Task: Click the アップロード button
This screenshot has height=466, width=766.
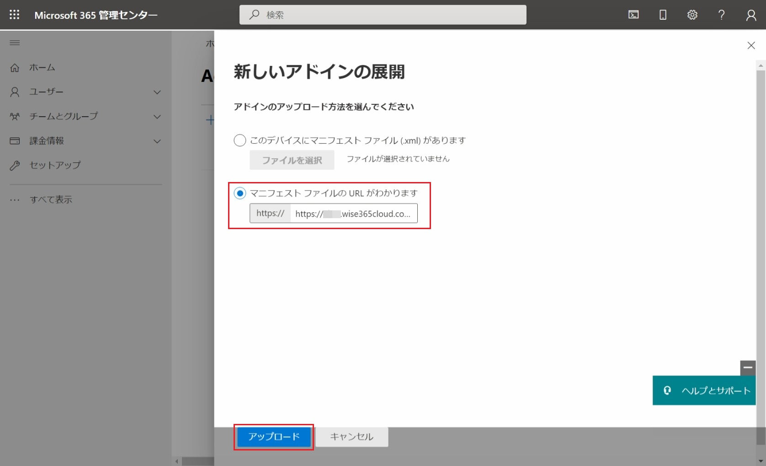Action: [274, 437]
